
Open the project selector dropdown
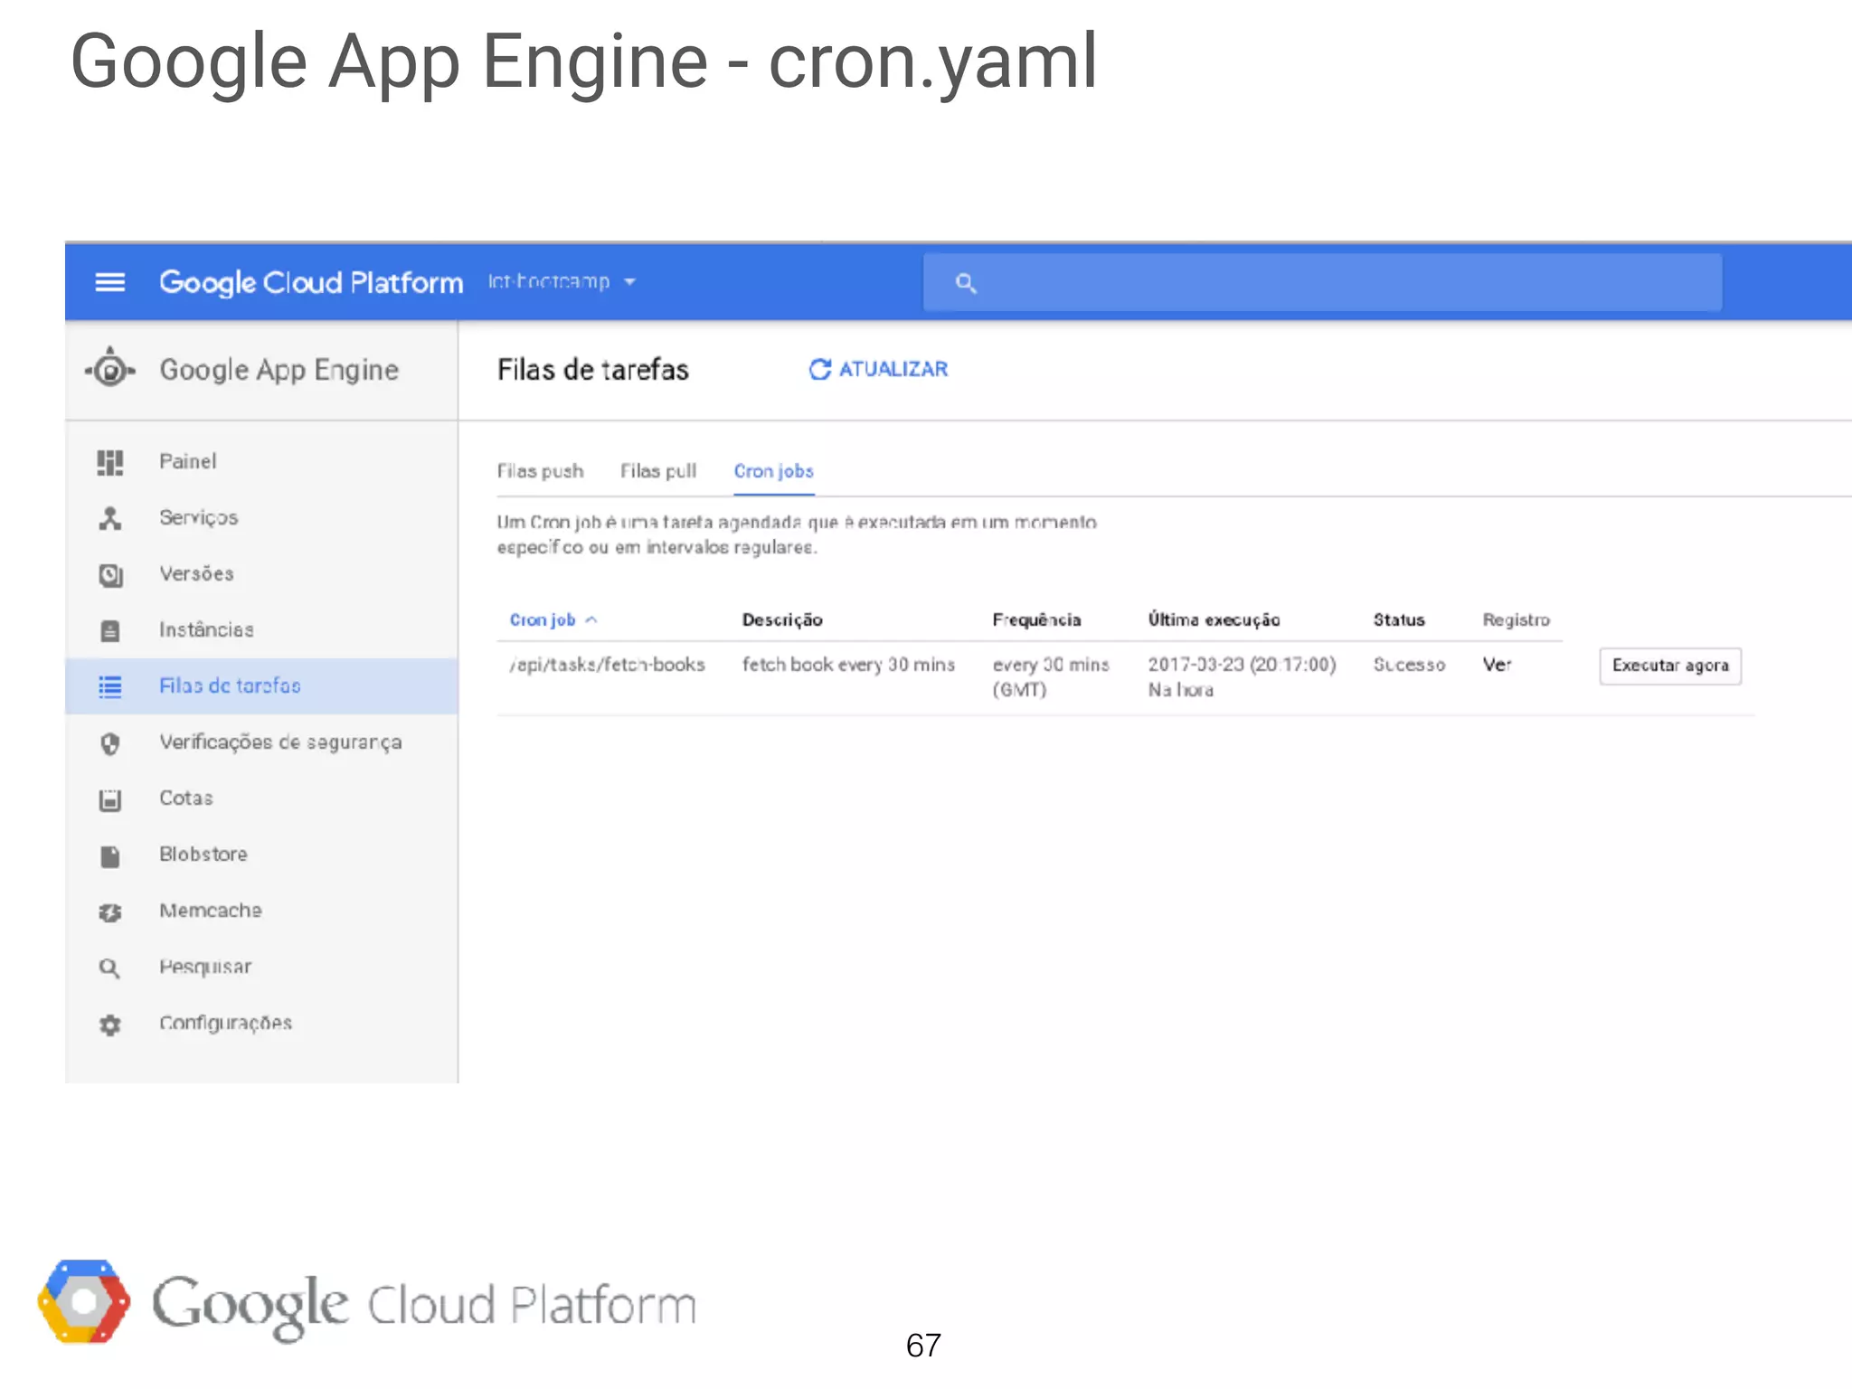(x=562, y=282)
